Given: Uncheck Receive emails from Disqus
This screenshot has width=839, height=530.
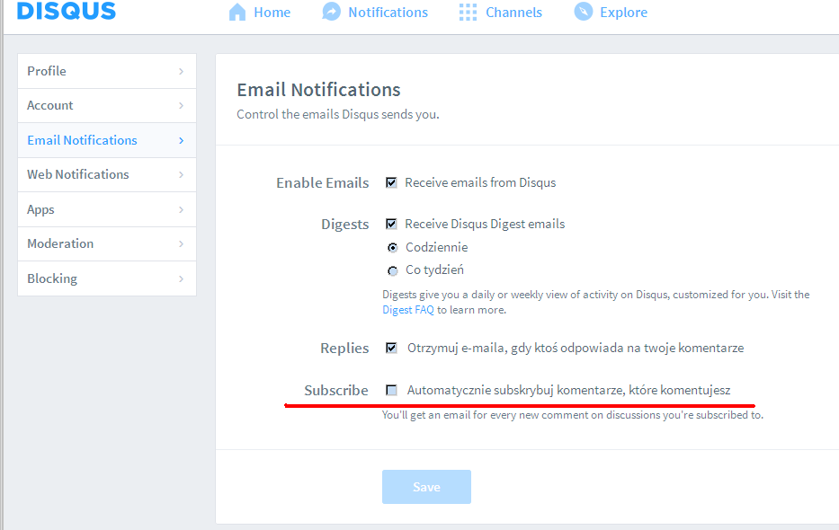Looking at the screenshot, I should tap(392, 182).
